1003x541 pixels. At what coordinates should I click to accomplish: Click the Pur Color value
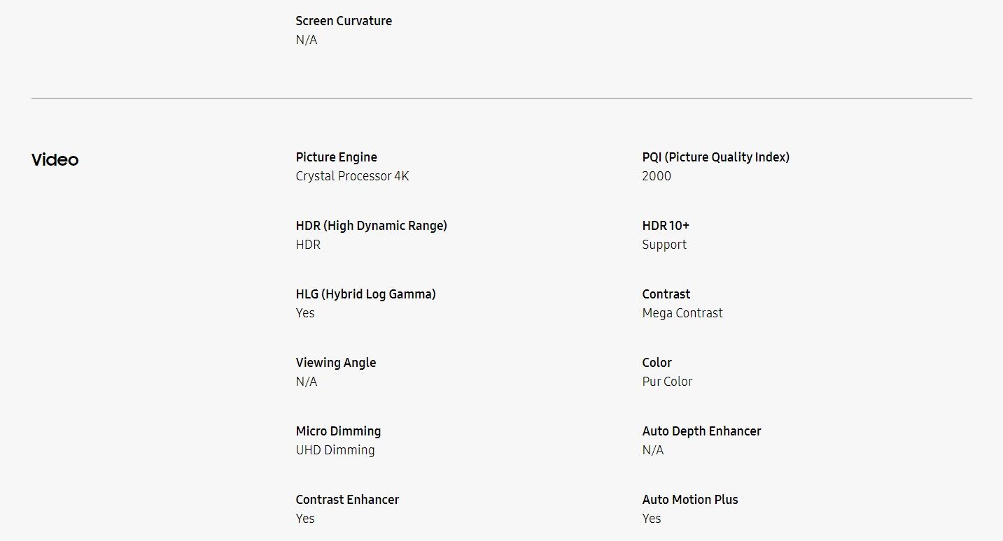click(x=667, y=382)
